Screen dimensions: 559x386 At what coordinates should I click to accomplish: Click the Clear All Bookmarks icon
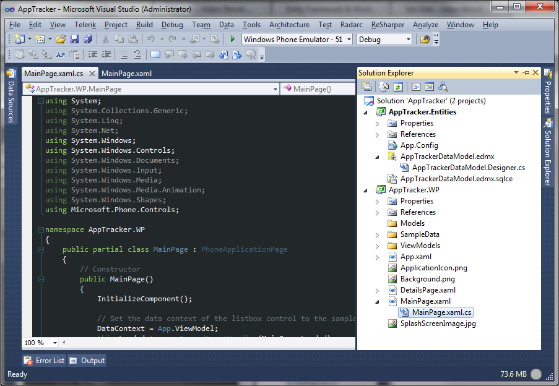[x=251, y=54]
